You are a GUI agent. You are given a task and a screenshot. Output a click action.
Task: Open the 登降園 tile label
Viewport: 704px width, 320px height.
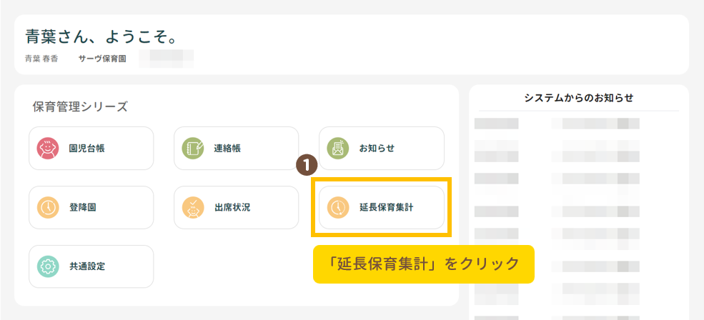pyautogui.click(x=82, y=208)
